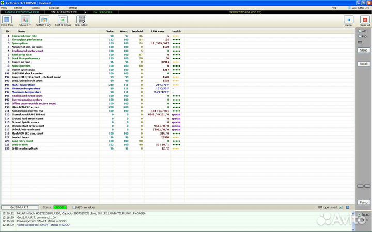Image resolution: width=372 pixels, height=232 pixels.
Task: Open the Language menu
Action: coord(54,8)
